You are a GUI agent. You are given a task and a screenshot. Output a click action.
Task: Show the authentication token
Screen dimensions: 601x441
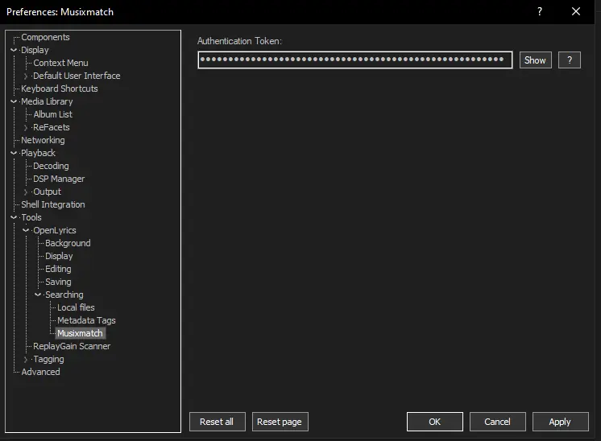click(536, 60)
